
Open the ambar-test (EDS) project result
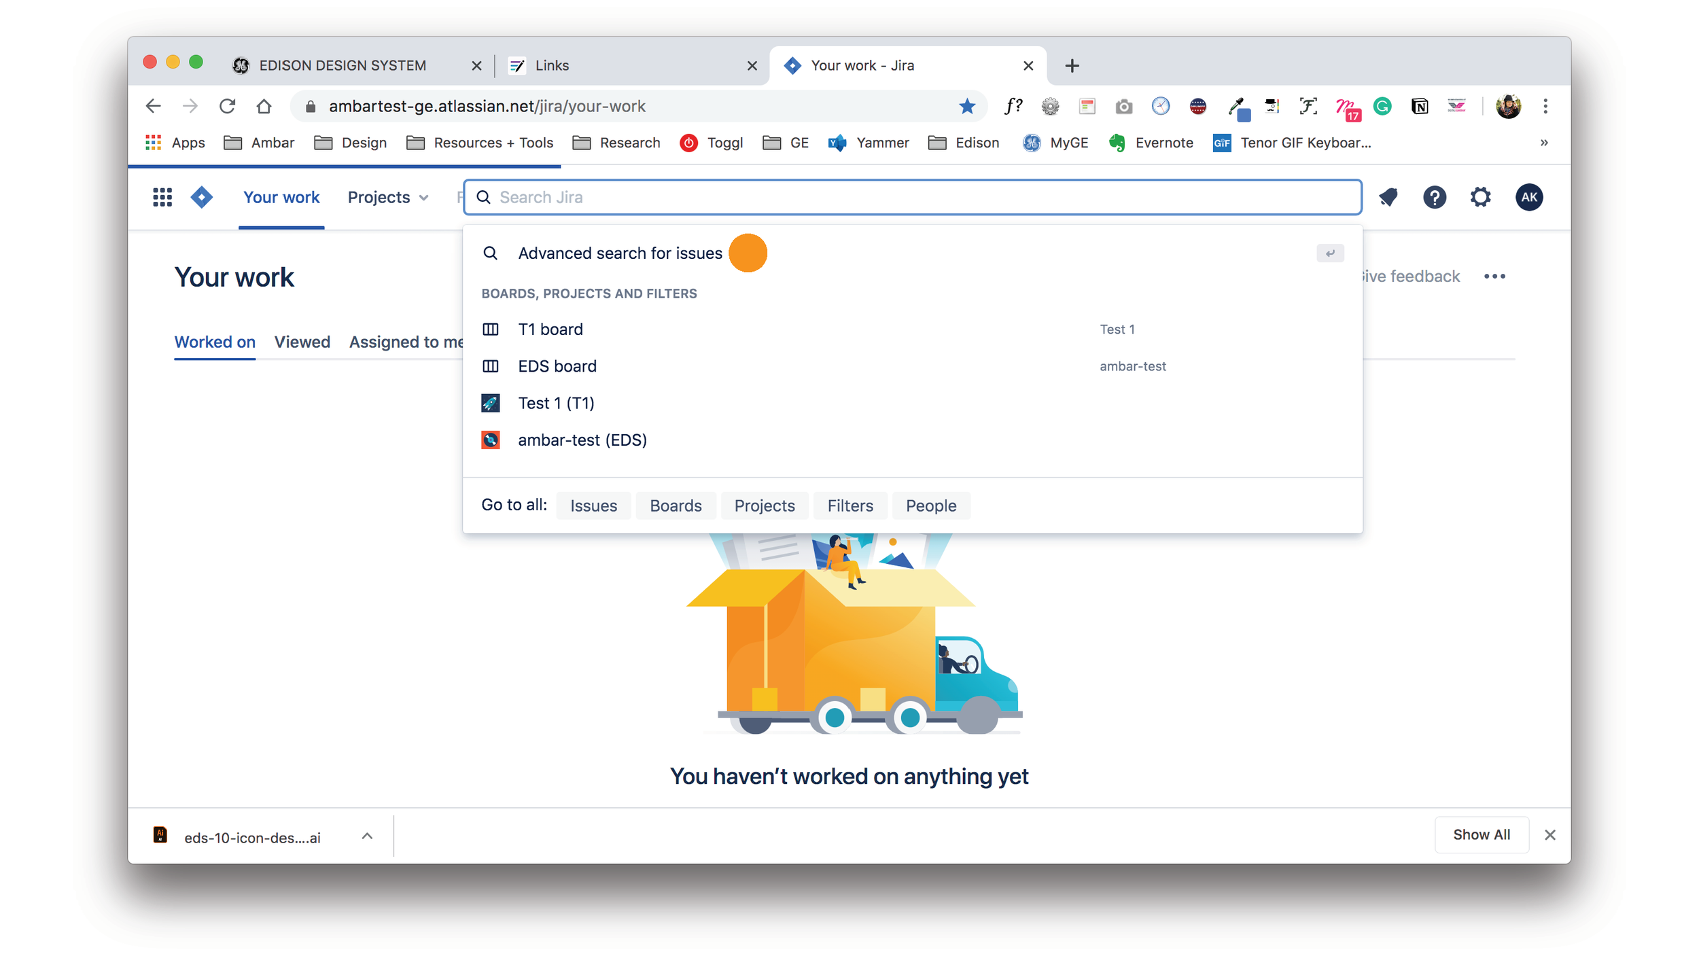pyautogui.click(x=912, y=440)
